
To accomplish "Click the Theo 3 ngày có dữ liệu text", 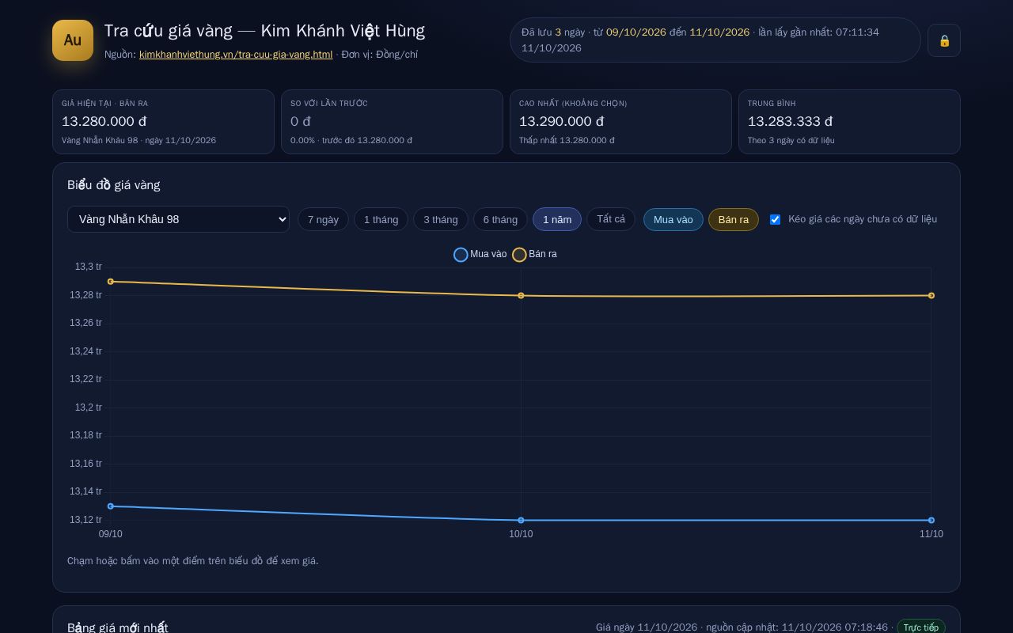I will pyautogui.click(x=791, y=140).
